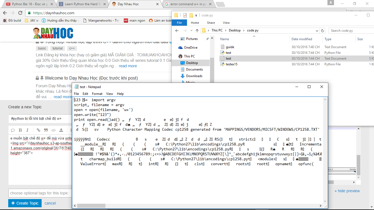Click the Up arrow in File Explorer
Viewport: 374px width, 210px height.
[197, 31]
